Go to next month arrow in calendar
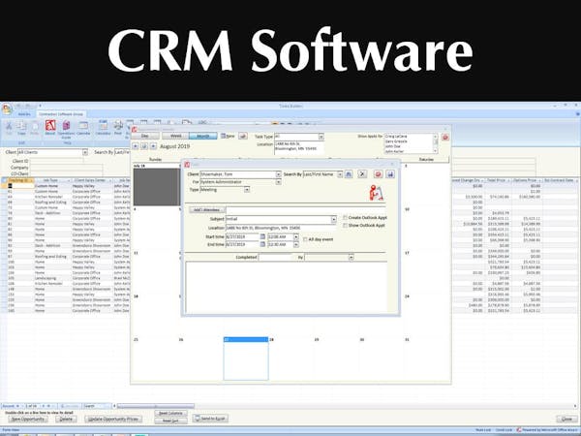The height and width of the screenshot is (436, 581). [x=153, y=146]
